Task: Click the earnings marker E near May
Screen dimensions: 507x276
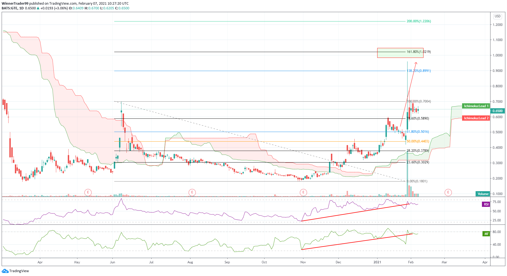Action: click(88, 192)
